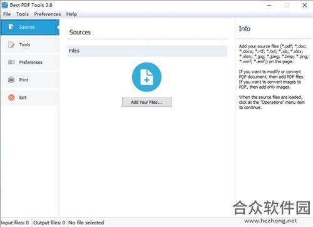The height and width of the screenshot is (227, 313).
Task: Select the Sources label in the sidebar
Action: (x=27, y=27)
